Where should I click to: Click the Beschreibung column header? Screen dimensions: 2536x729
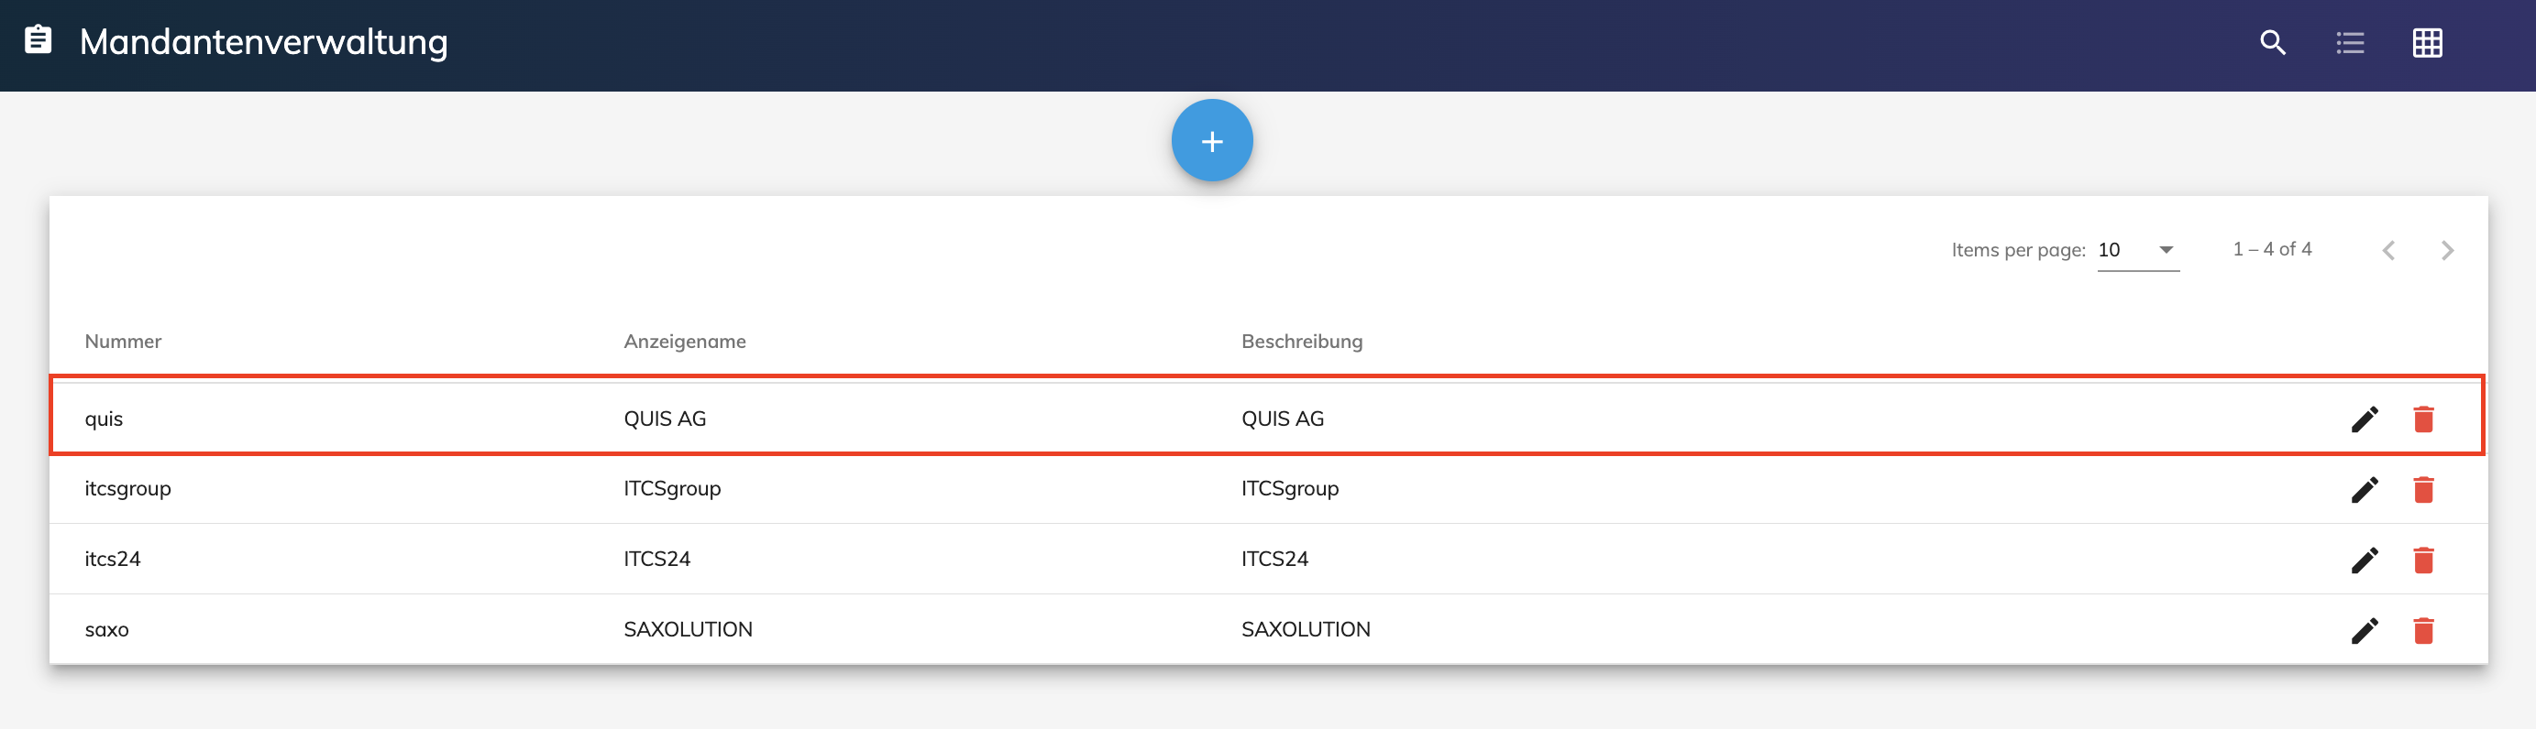click(1302, 342)
